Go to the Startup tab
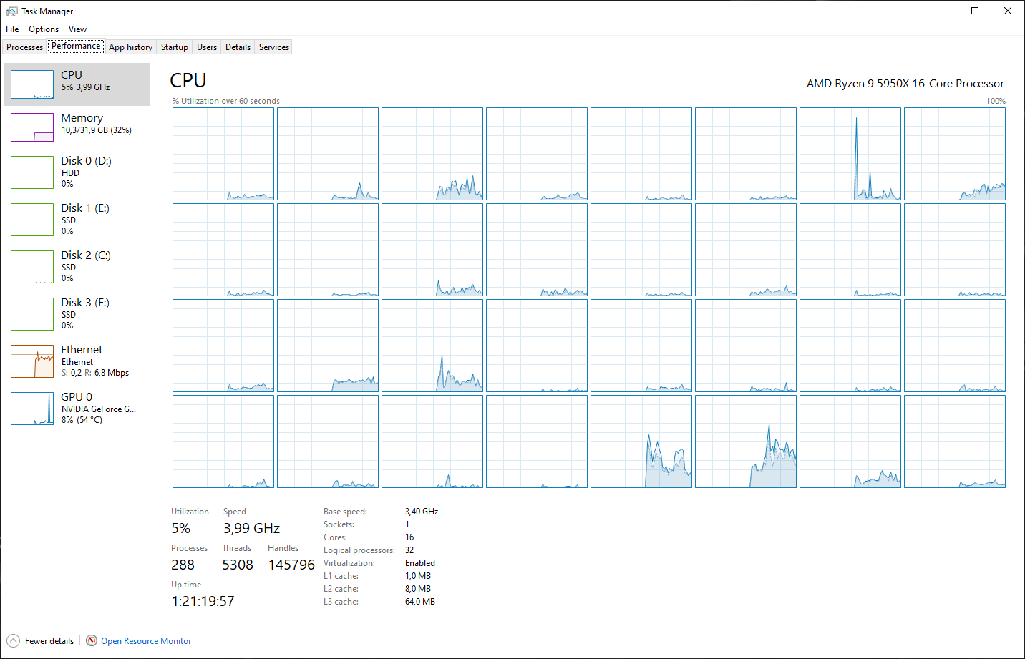Image resolution: width=1025 pixels, height=659 pixels. coord(174,47)
